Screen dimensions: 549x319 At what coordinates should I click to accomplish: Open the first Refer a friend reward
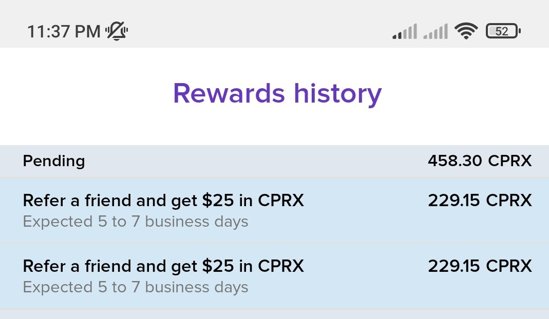(274, 210)
